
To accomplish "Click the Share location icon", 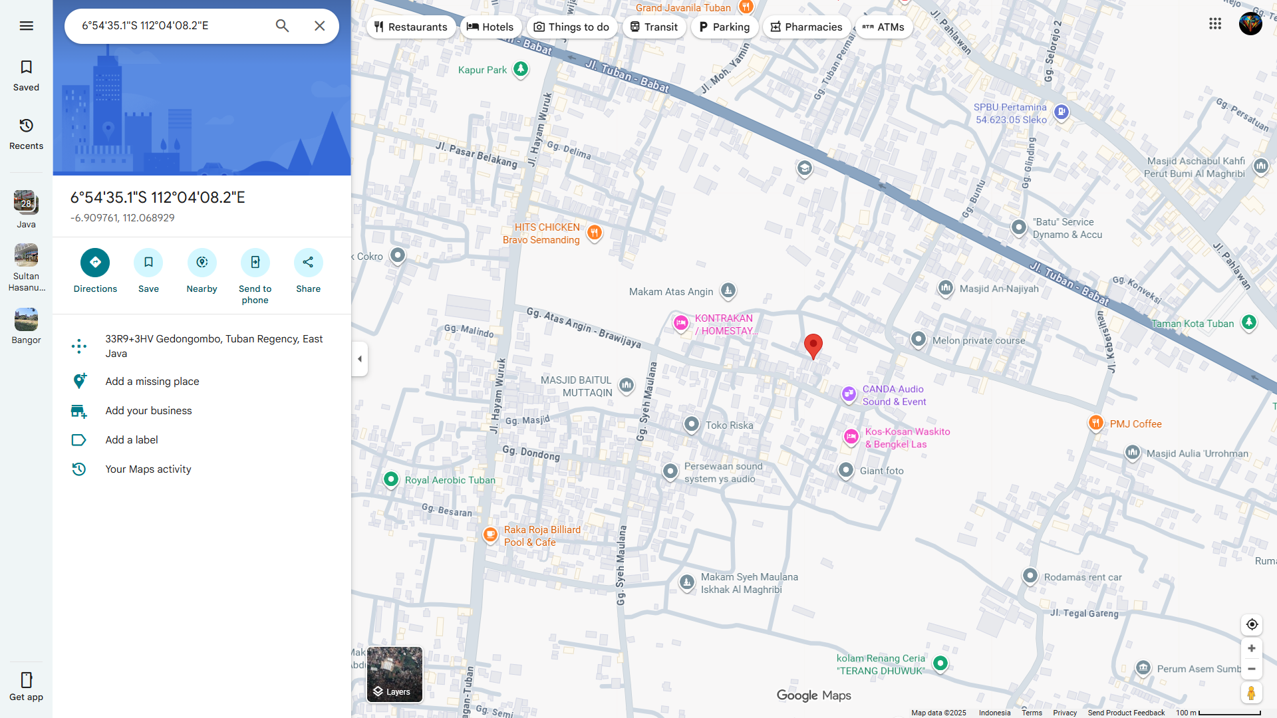I will [308, 263].
